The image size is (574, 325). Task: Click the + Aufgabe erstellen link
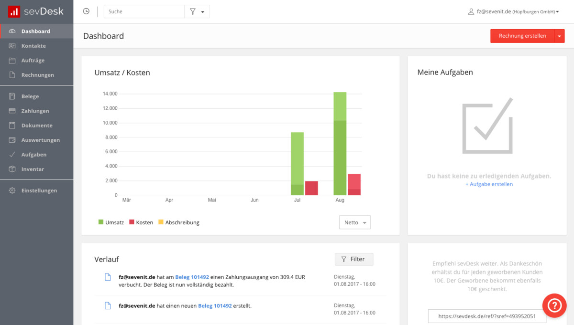click(489, 184)
